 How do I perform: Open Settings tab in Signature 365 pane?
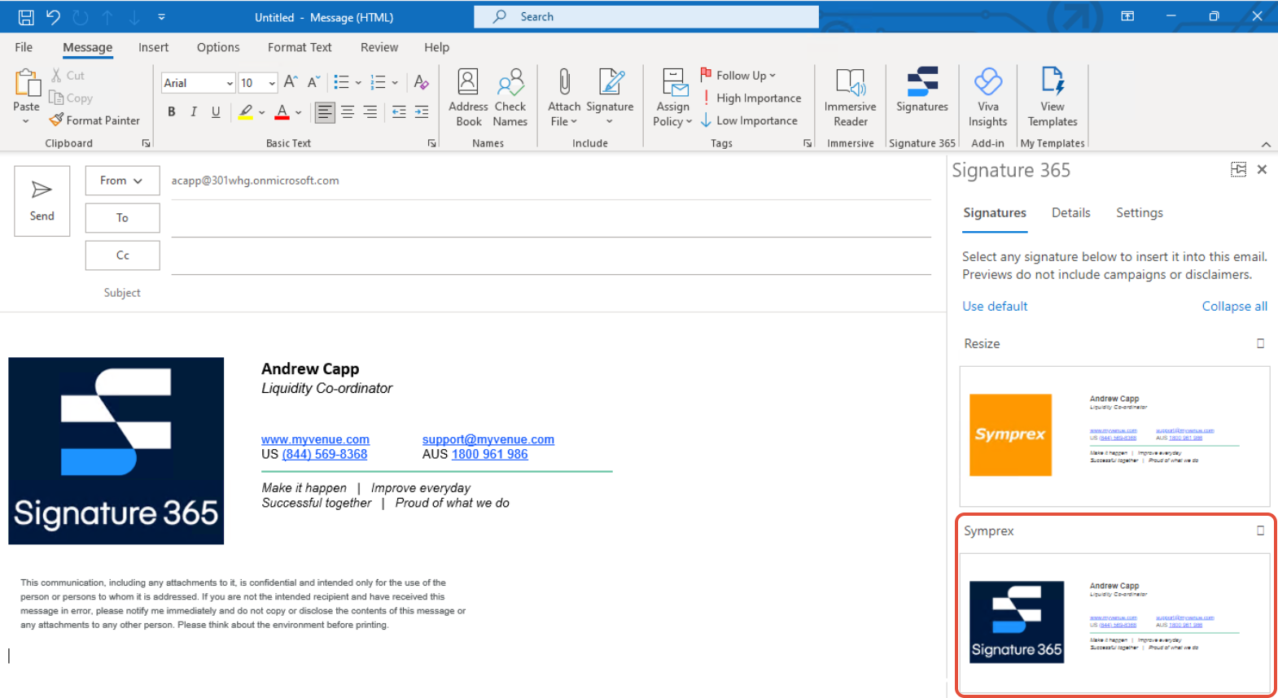(1139, 212)
